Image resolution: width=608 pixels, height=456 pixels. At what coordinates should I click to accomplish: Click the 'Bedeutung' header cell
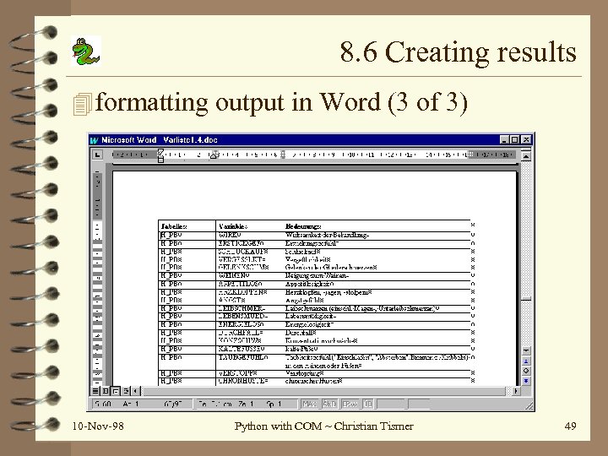377,226
